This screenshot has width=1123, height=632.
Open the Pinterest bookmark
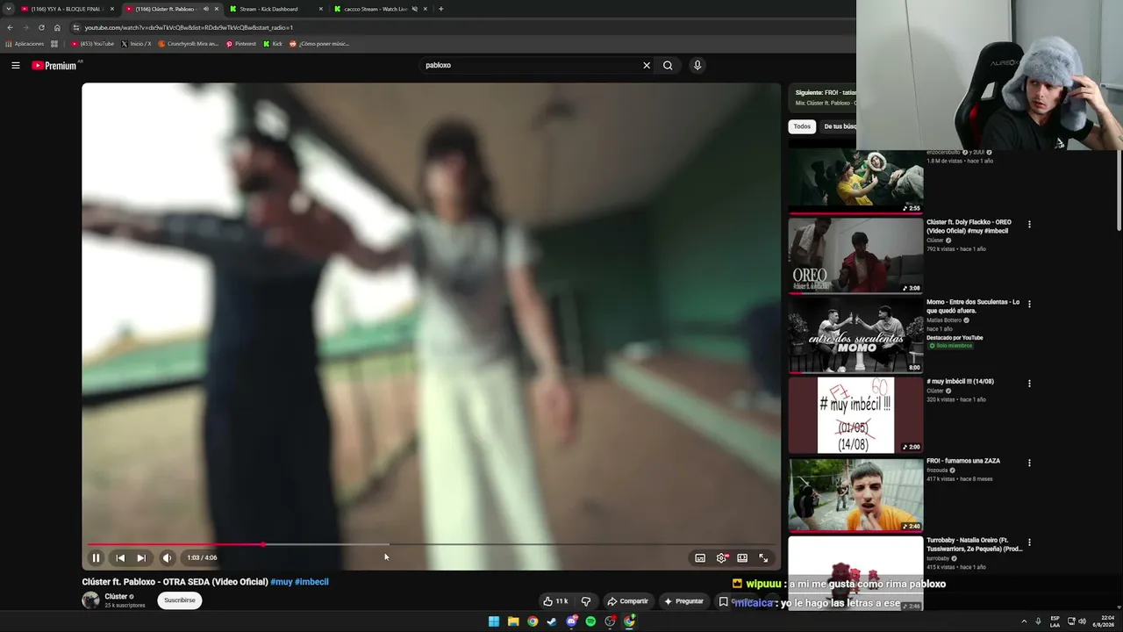(241, 44)
